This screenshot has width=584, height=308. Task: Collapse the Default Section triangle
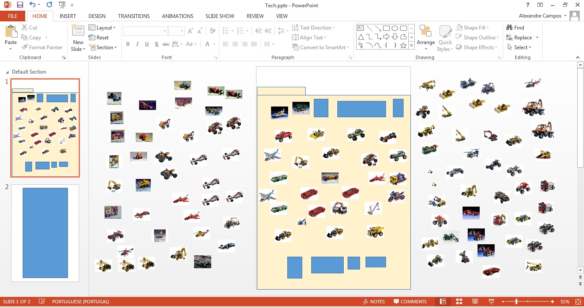point(7,72)
